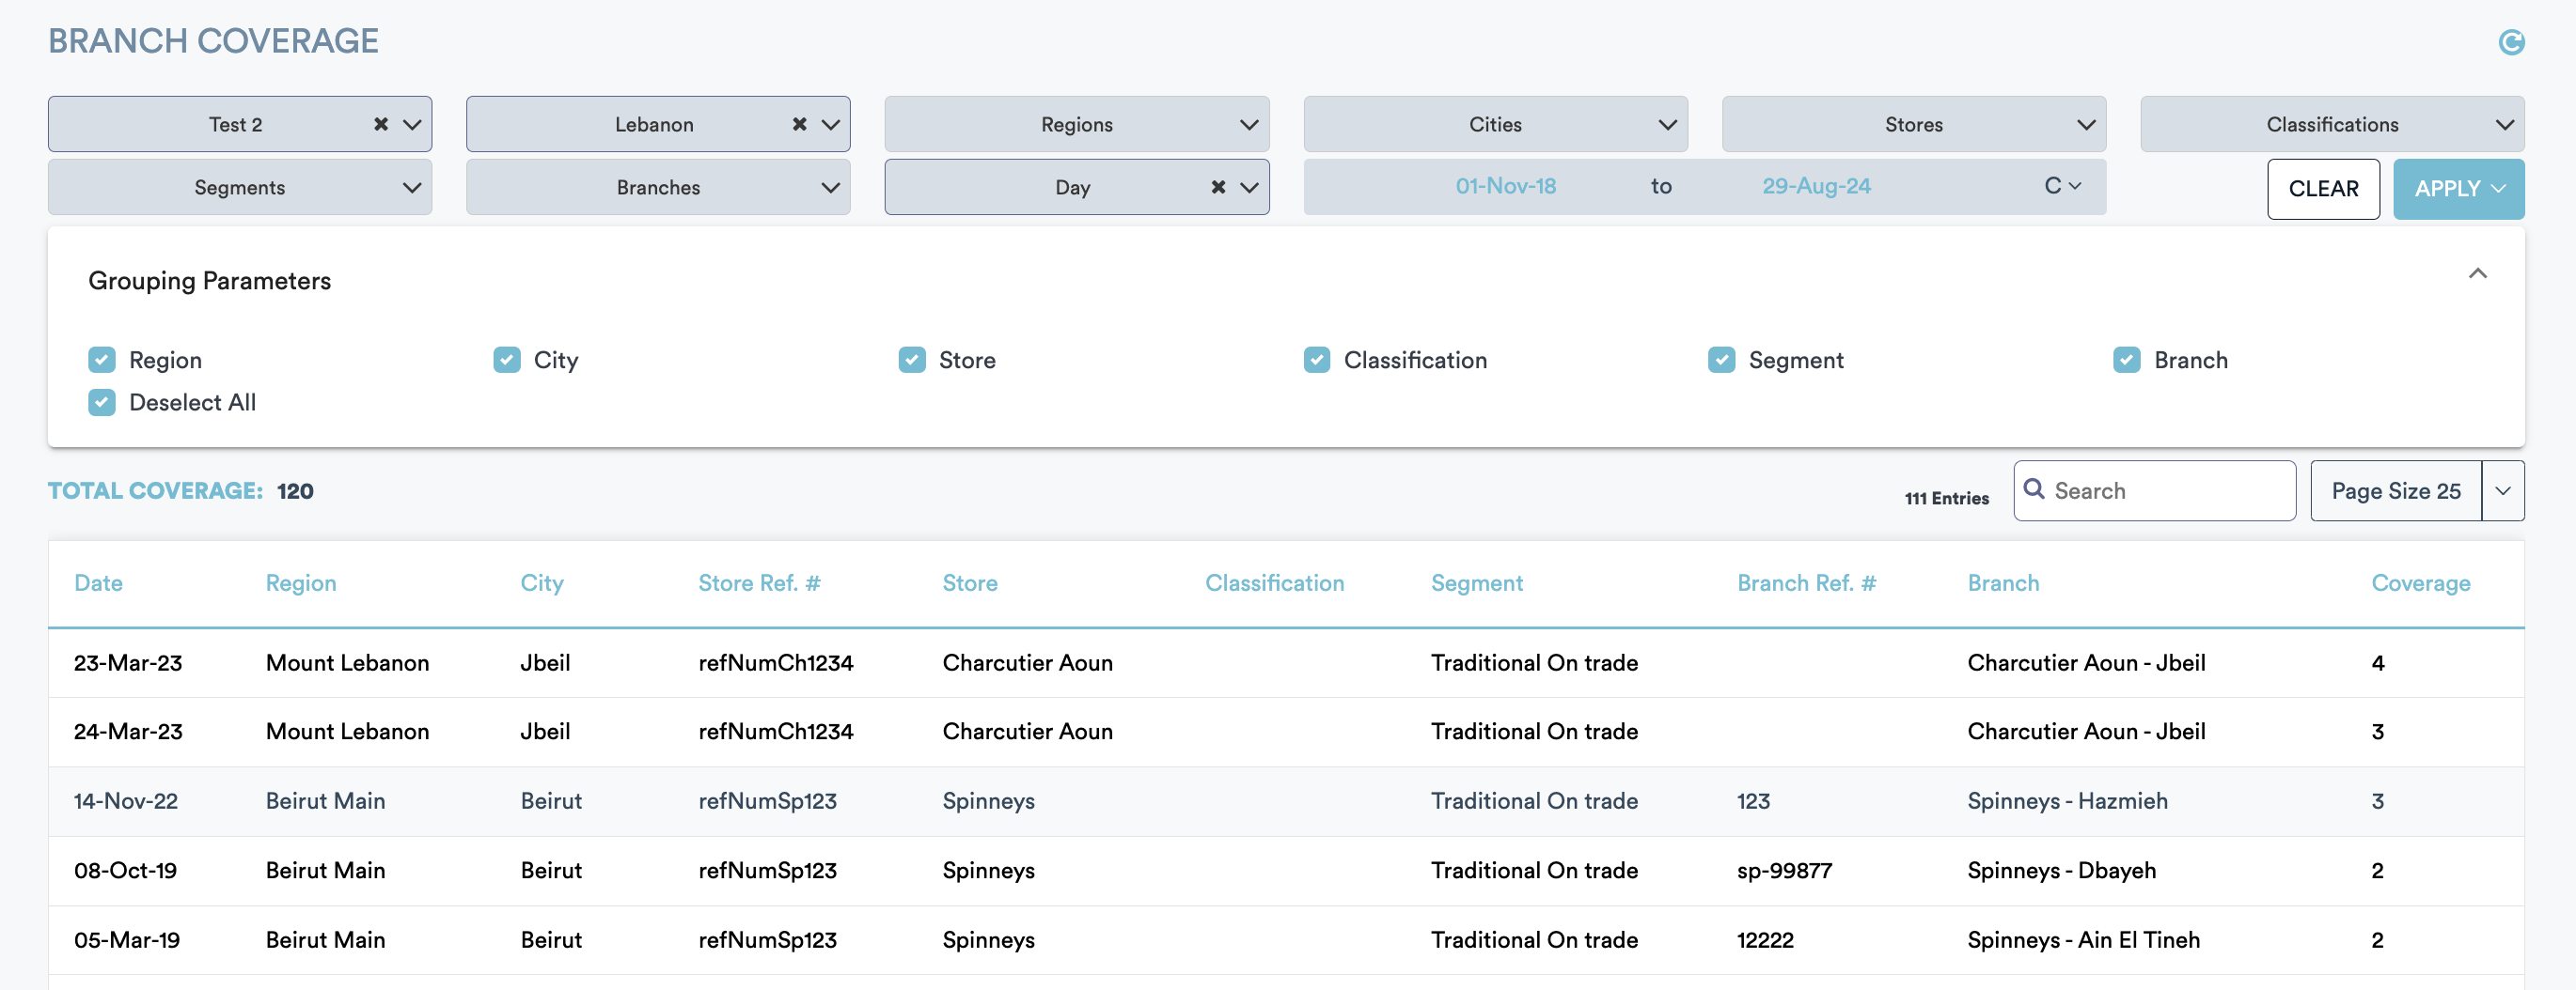
Task: Clear the Day selection with its X icon
Action: point(1217,187)
